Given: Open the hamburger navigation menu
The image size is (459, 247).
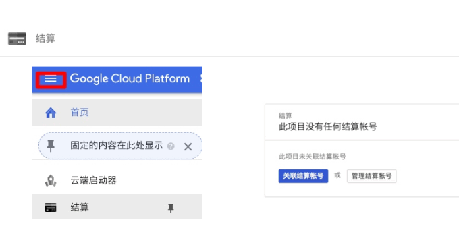Looking at the screenshot, I should point(51,79).
